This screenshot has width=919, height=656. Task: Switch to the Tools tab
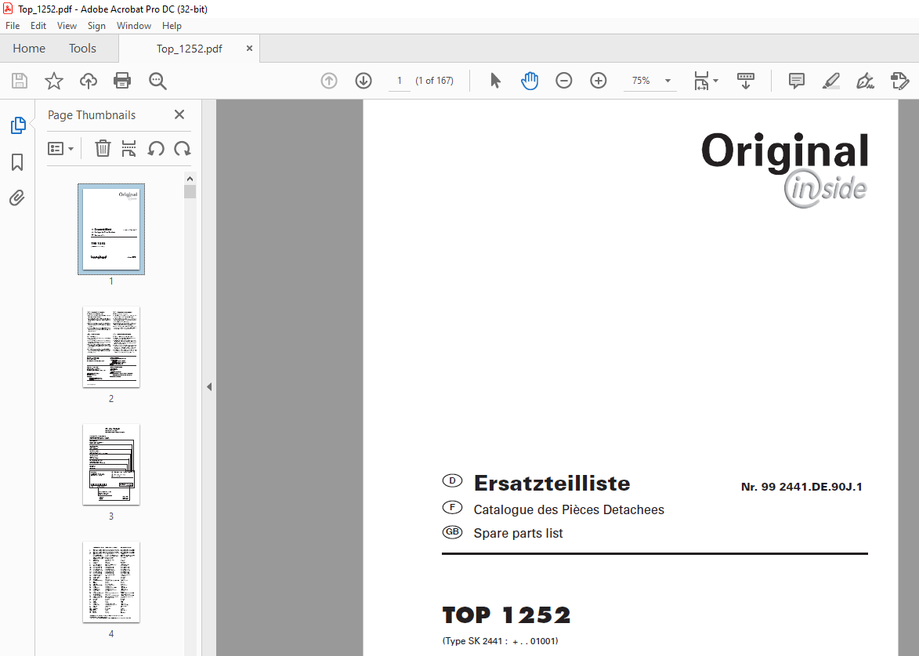(82, 49)
